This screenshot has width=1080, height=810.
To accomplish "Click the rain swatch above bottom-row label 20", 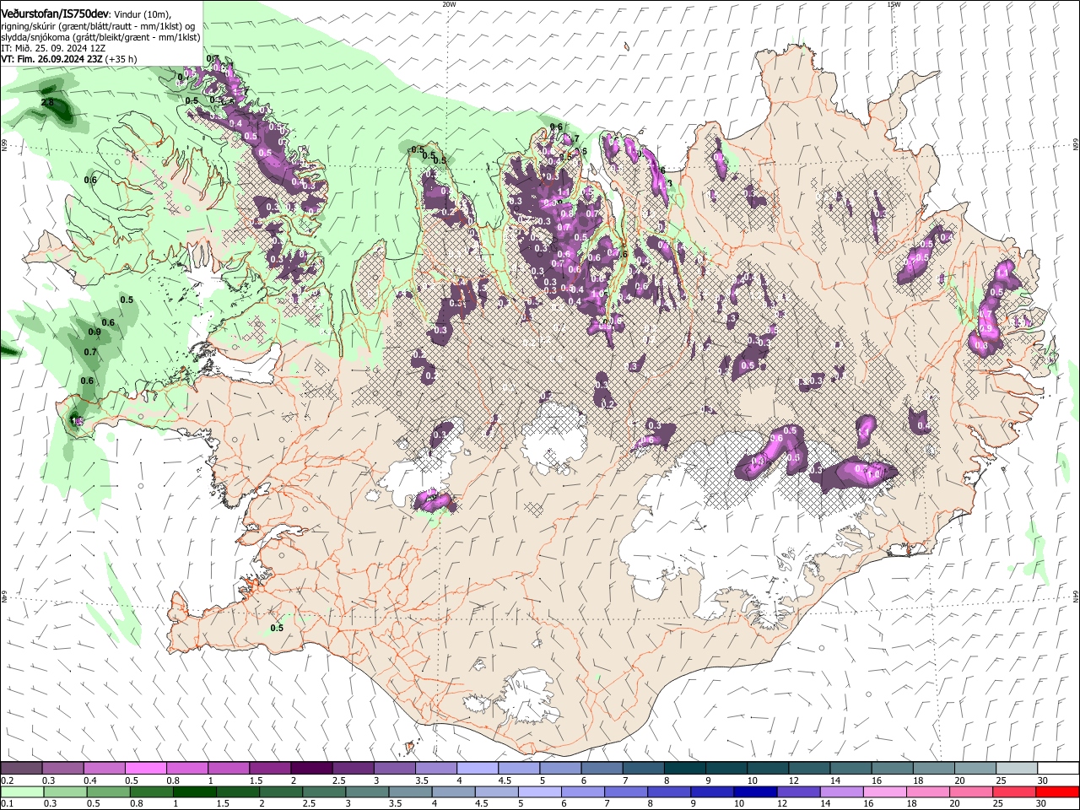I will [971, 791].
